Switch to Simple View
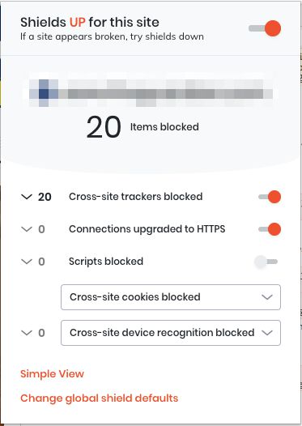The width and height of the screenshot is (302, 426). (52, 374)
